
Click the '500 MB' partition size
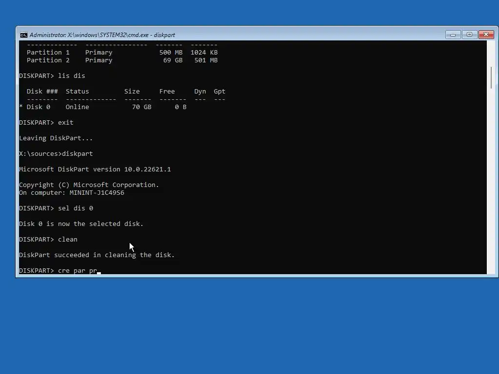point(171,52)
